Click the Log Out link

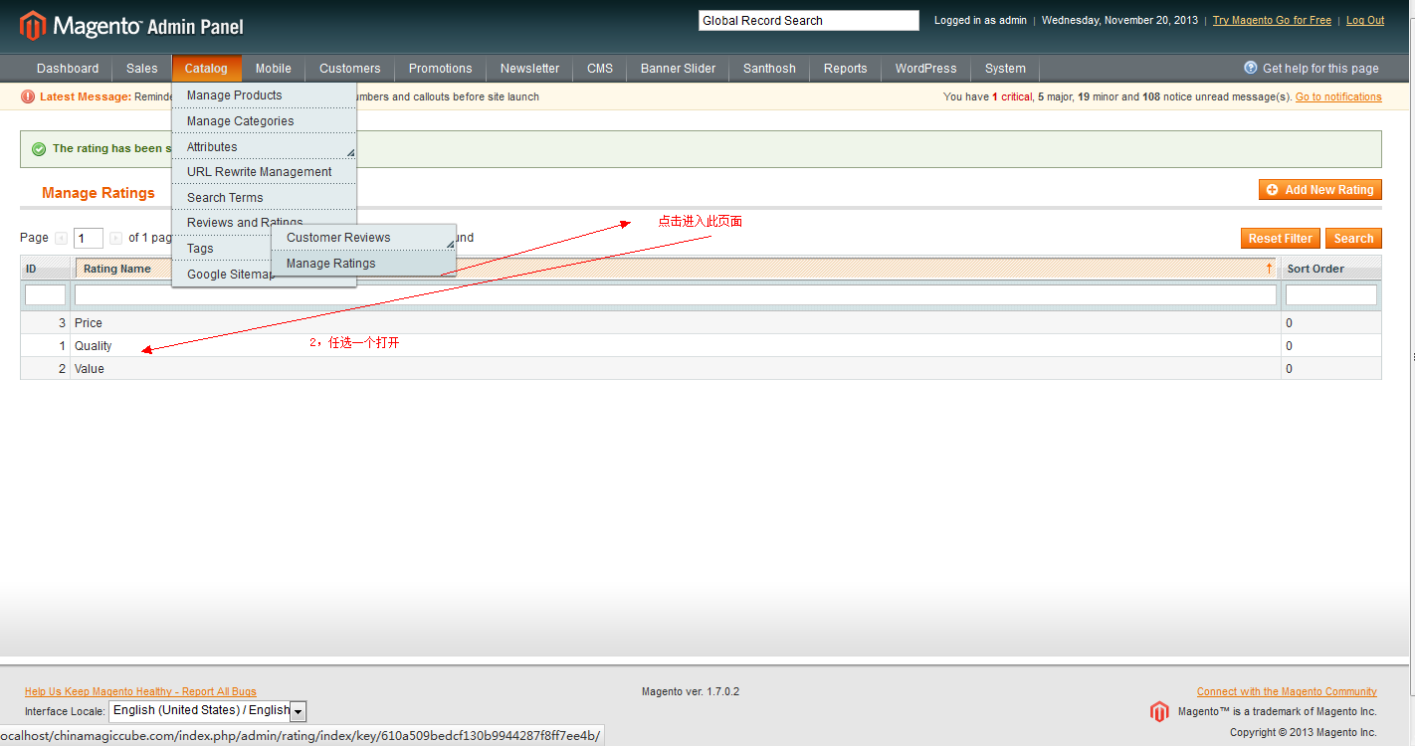[1365, 21]
